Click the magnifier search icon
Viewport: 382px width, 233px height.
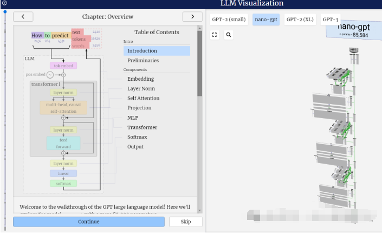[229, 35]
